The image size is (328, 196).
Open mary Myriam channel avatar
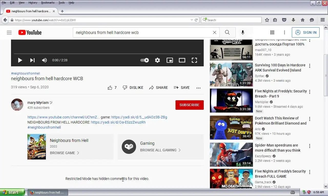17,105
